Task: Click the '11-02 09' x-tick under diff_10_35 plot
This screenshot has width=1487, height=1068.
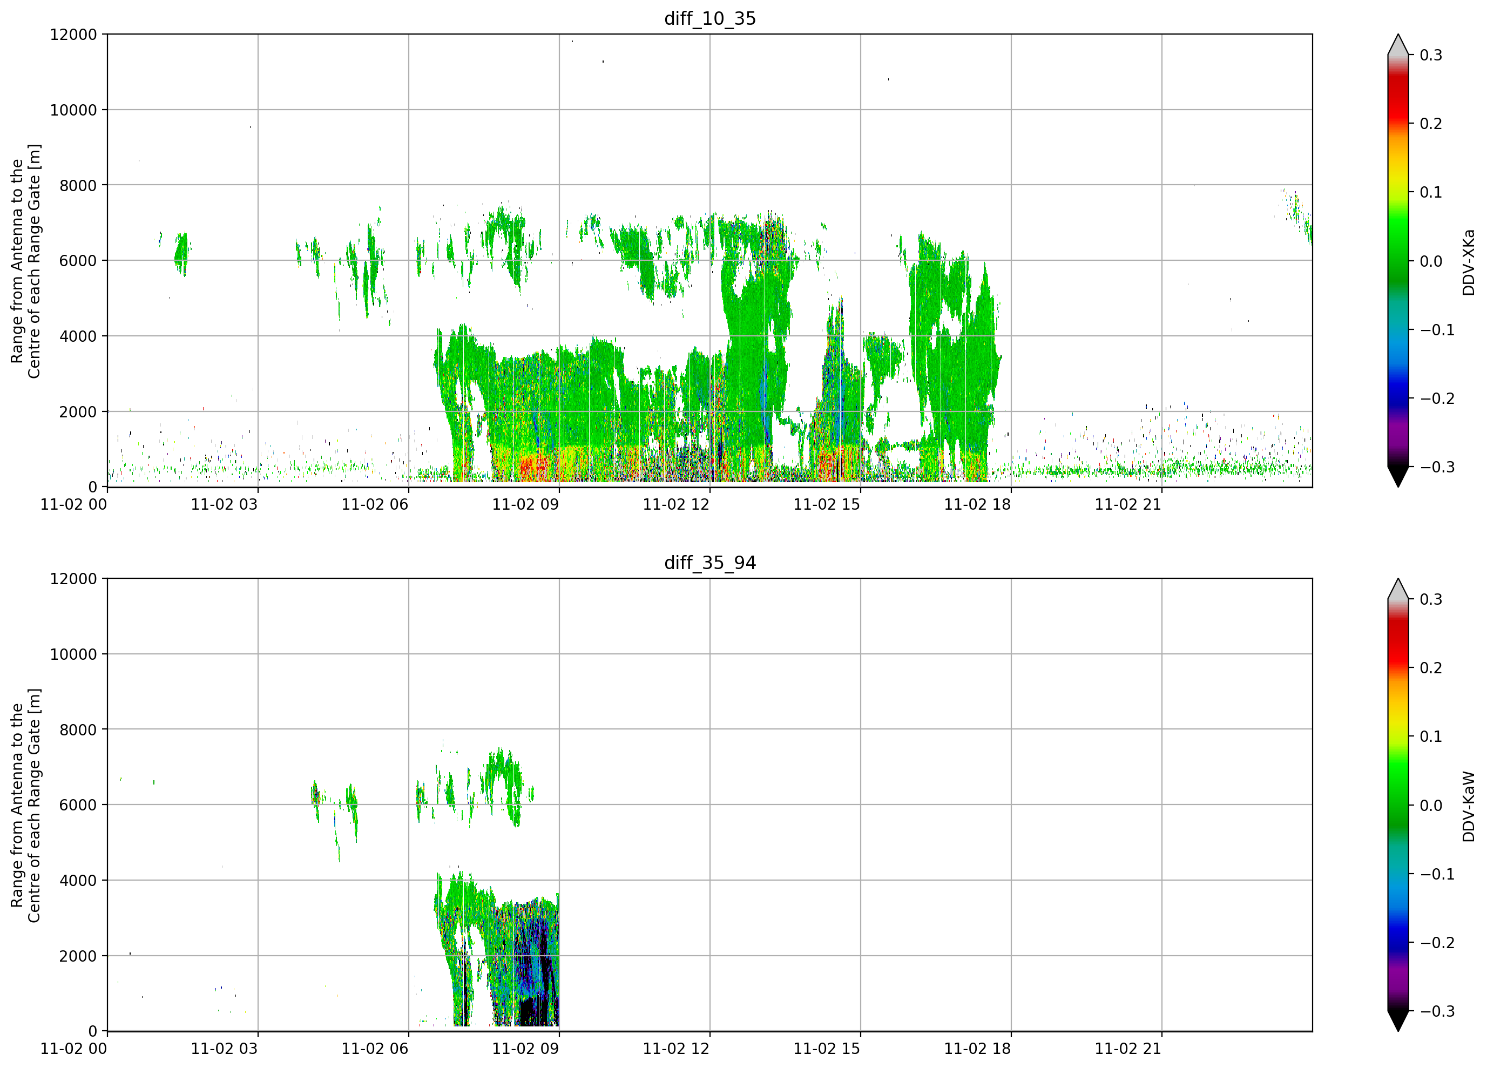Action: (526, 504)
